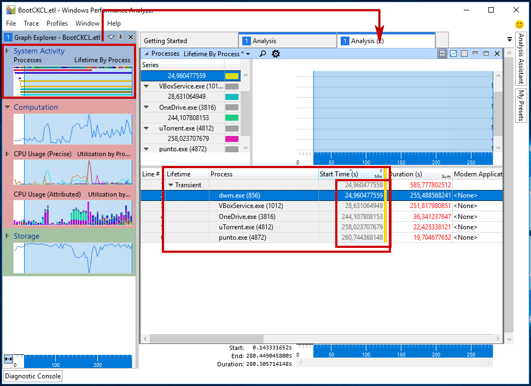Click the magenta swatch for series 258,023707679
Screen dimensions: 531x386
tap(232, 139)
